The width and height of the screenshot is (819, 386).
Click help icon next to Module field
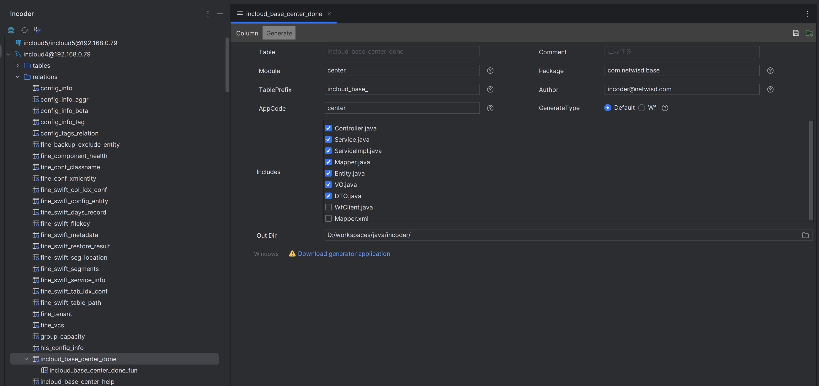490,71
